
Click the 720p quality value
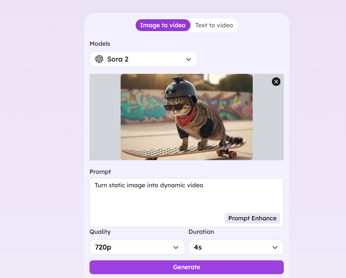[x=103, y=247]
